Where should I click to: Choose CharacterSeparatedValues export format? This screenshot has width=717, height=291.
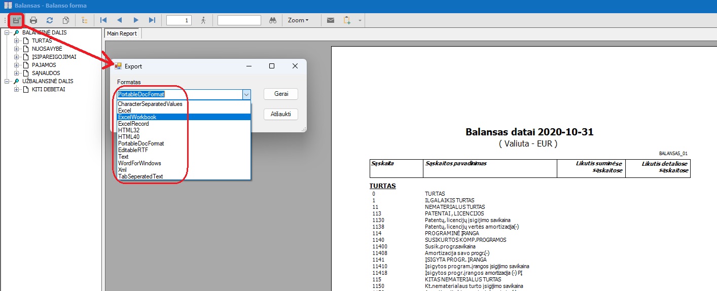184,104
